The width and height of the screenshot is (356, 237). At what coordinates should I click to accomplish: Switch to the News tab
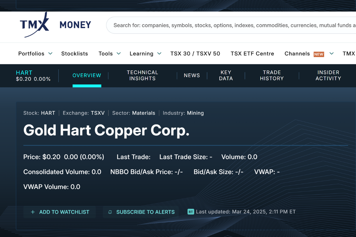(192, 76)
